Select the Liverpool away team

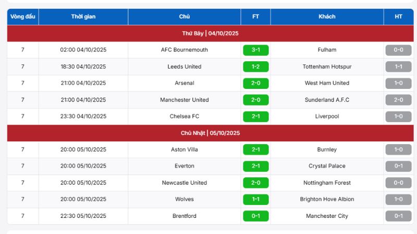tap(327, 116)
